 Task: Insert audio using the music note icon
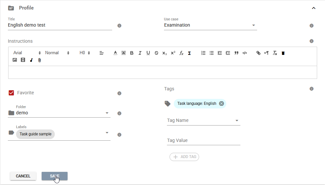point(31,60)
